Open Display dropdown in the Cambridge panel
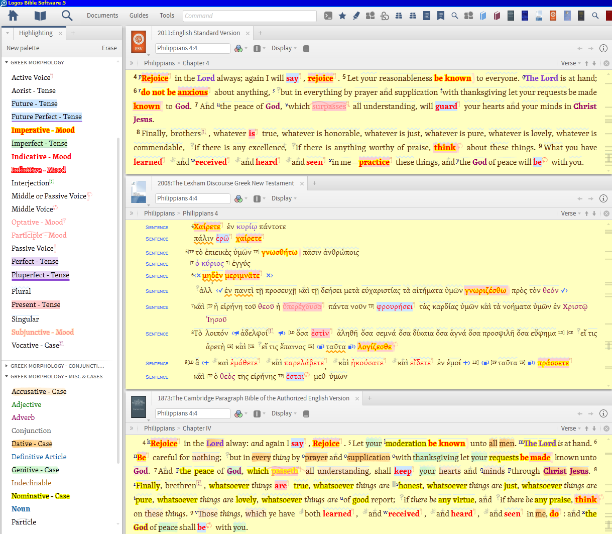 [284, 413]
